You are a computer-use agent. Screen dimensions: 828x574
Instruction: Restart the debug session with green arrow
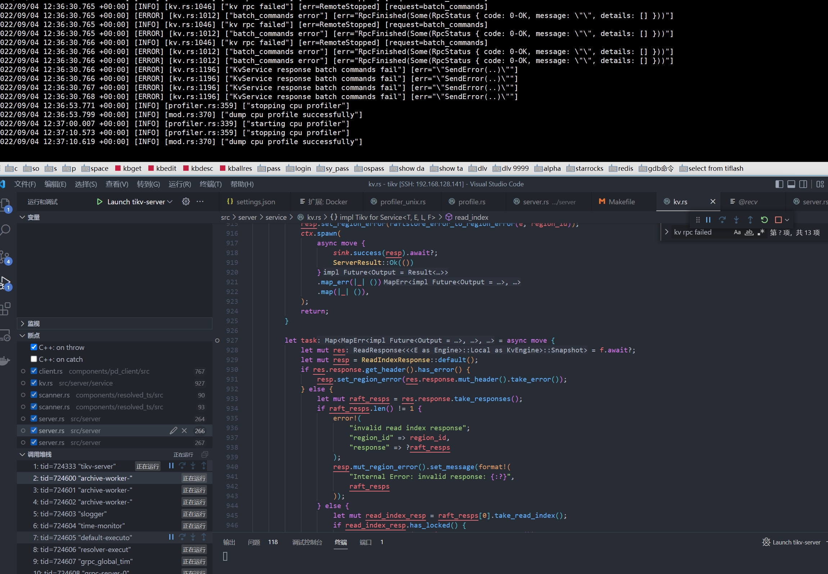(764, 219)
